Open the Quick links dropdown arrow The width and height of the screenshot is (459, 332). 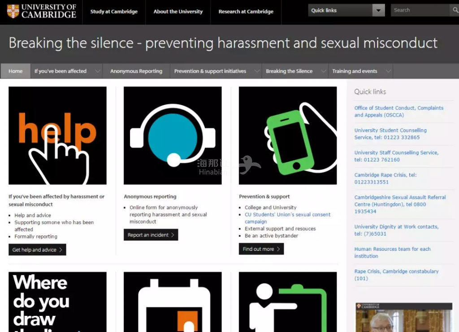(378, 10)
